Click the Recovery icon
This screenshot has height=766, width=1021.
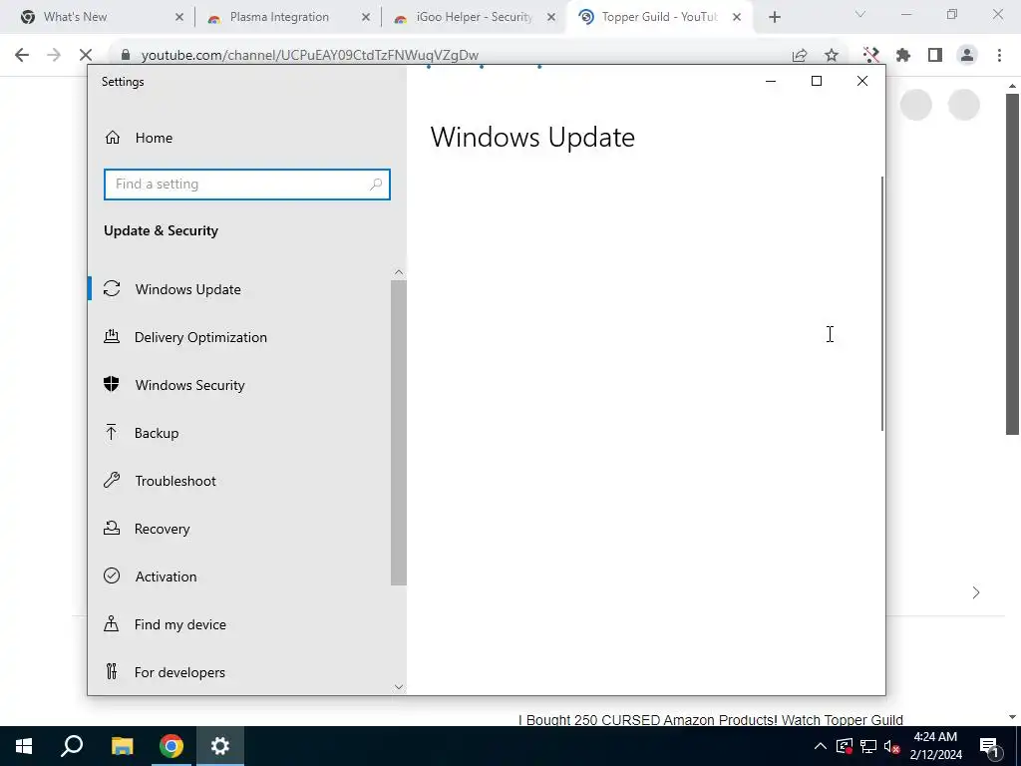click(112, 528)
